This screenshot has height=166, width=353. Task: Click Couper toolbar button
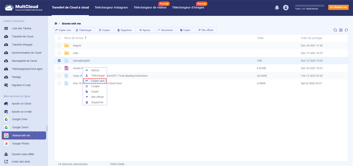click(x=104, y=30)
